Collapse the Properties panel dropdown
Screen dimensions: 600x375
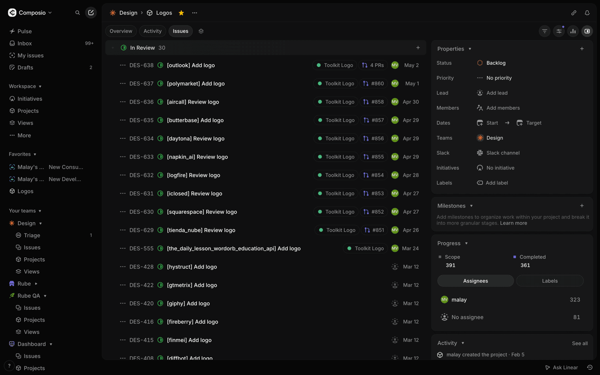click(x=454, y=49)
